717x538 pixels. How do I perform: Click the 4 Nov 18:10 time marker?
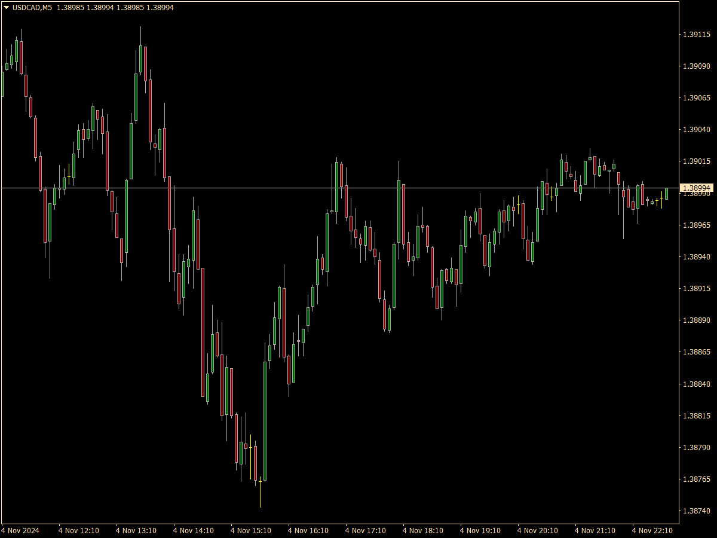click(x=422, y=530)
